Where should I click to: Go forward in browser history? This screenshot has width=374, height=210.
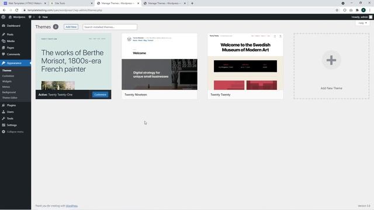pos(11,10)
